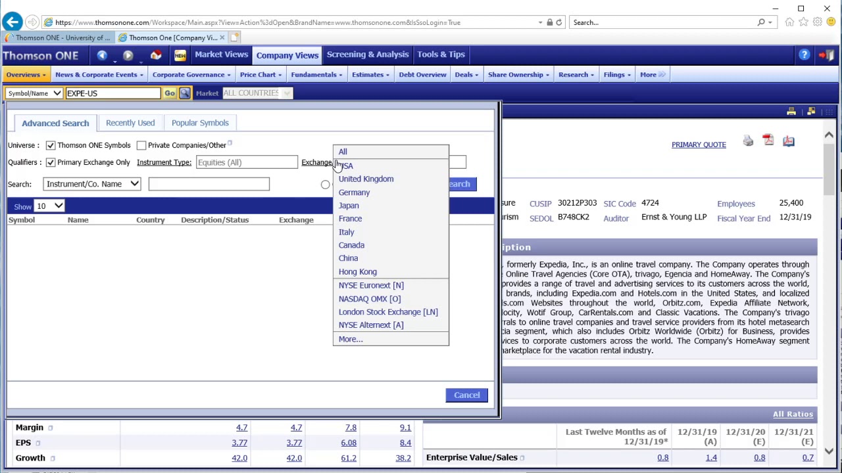This screenshot has width=842, height=473.
Task: Click the EXPE-US symbol input field
Action: pos(112,93)
